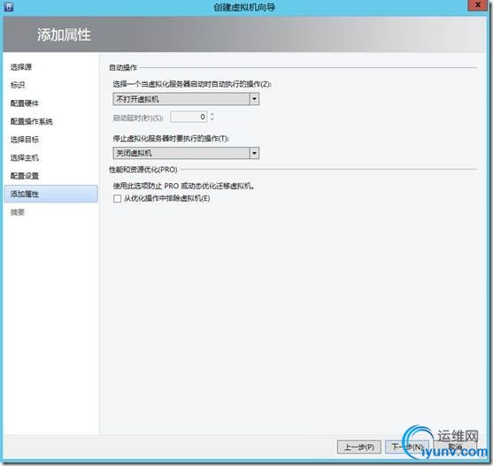Image resolution: width=493 pixels, height=466 pixels.
Task: Click the 下一步(N) button
Action: click(x=407, y=447)
